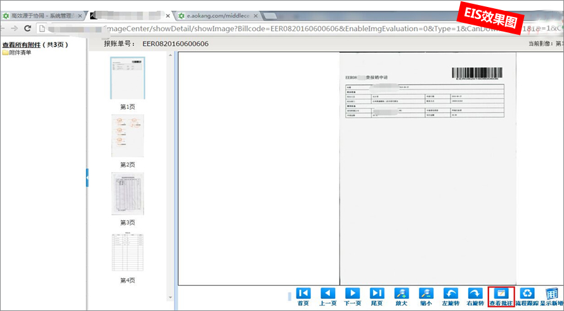Click the 显示新增 grid icon
This screenshot has height=311, width=564.
(552, 293)
